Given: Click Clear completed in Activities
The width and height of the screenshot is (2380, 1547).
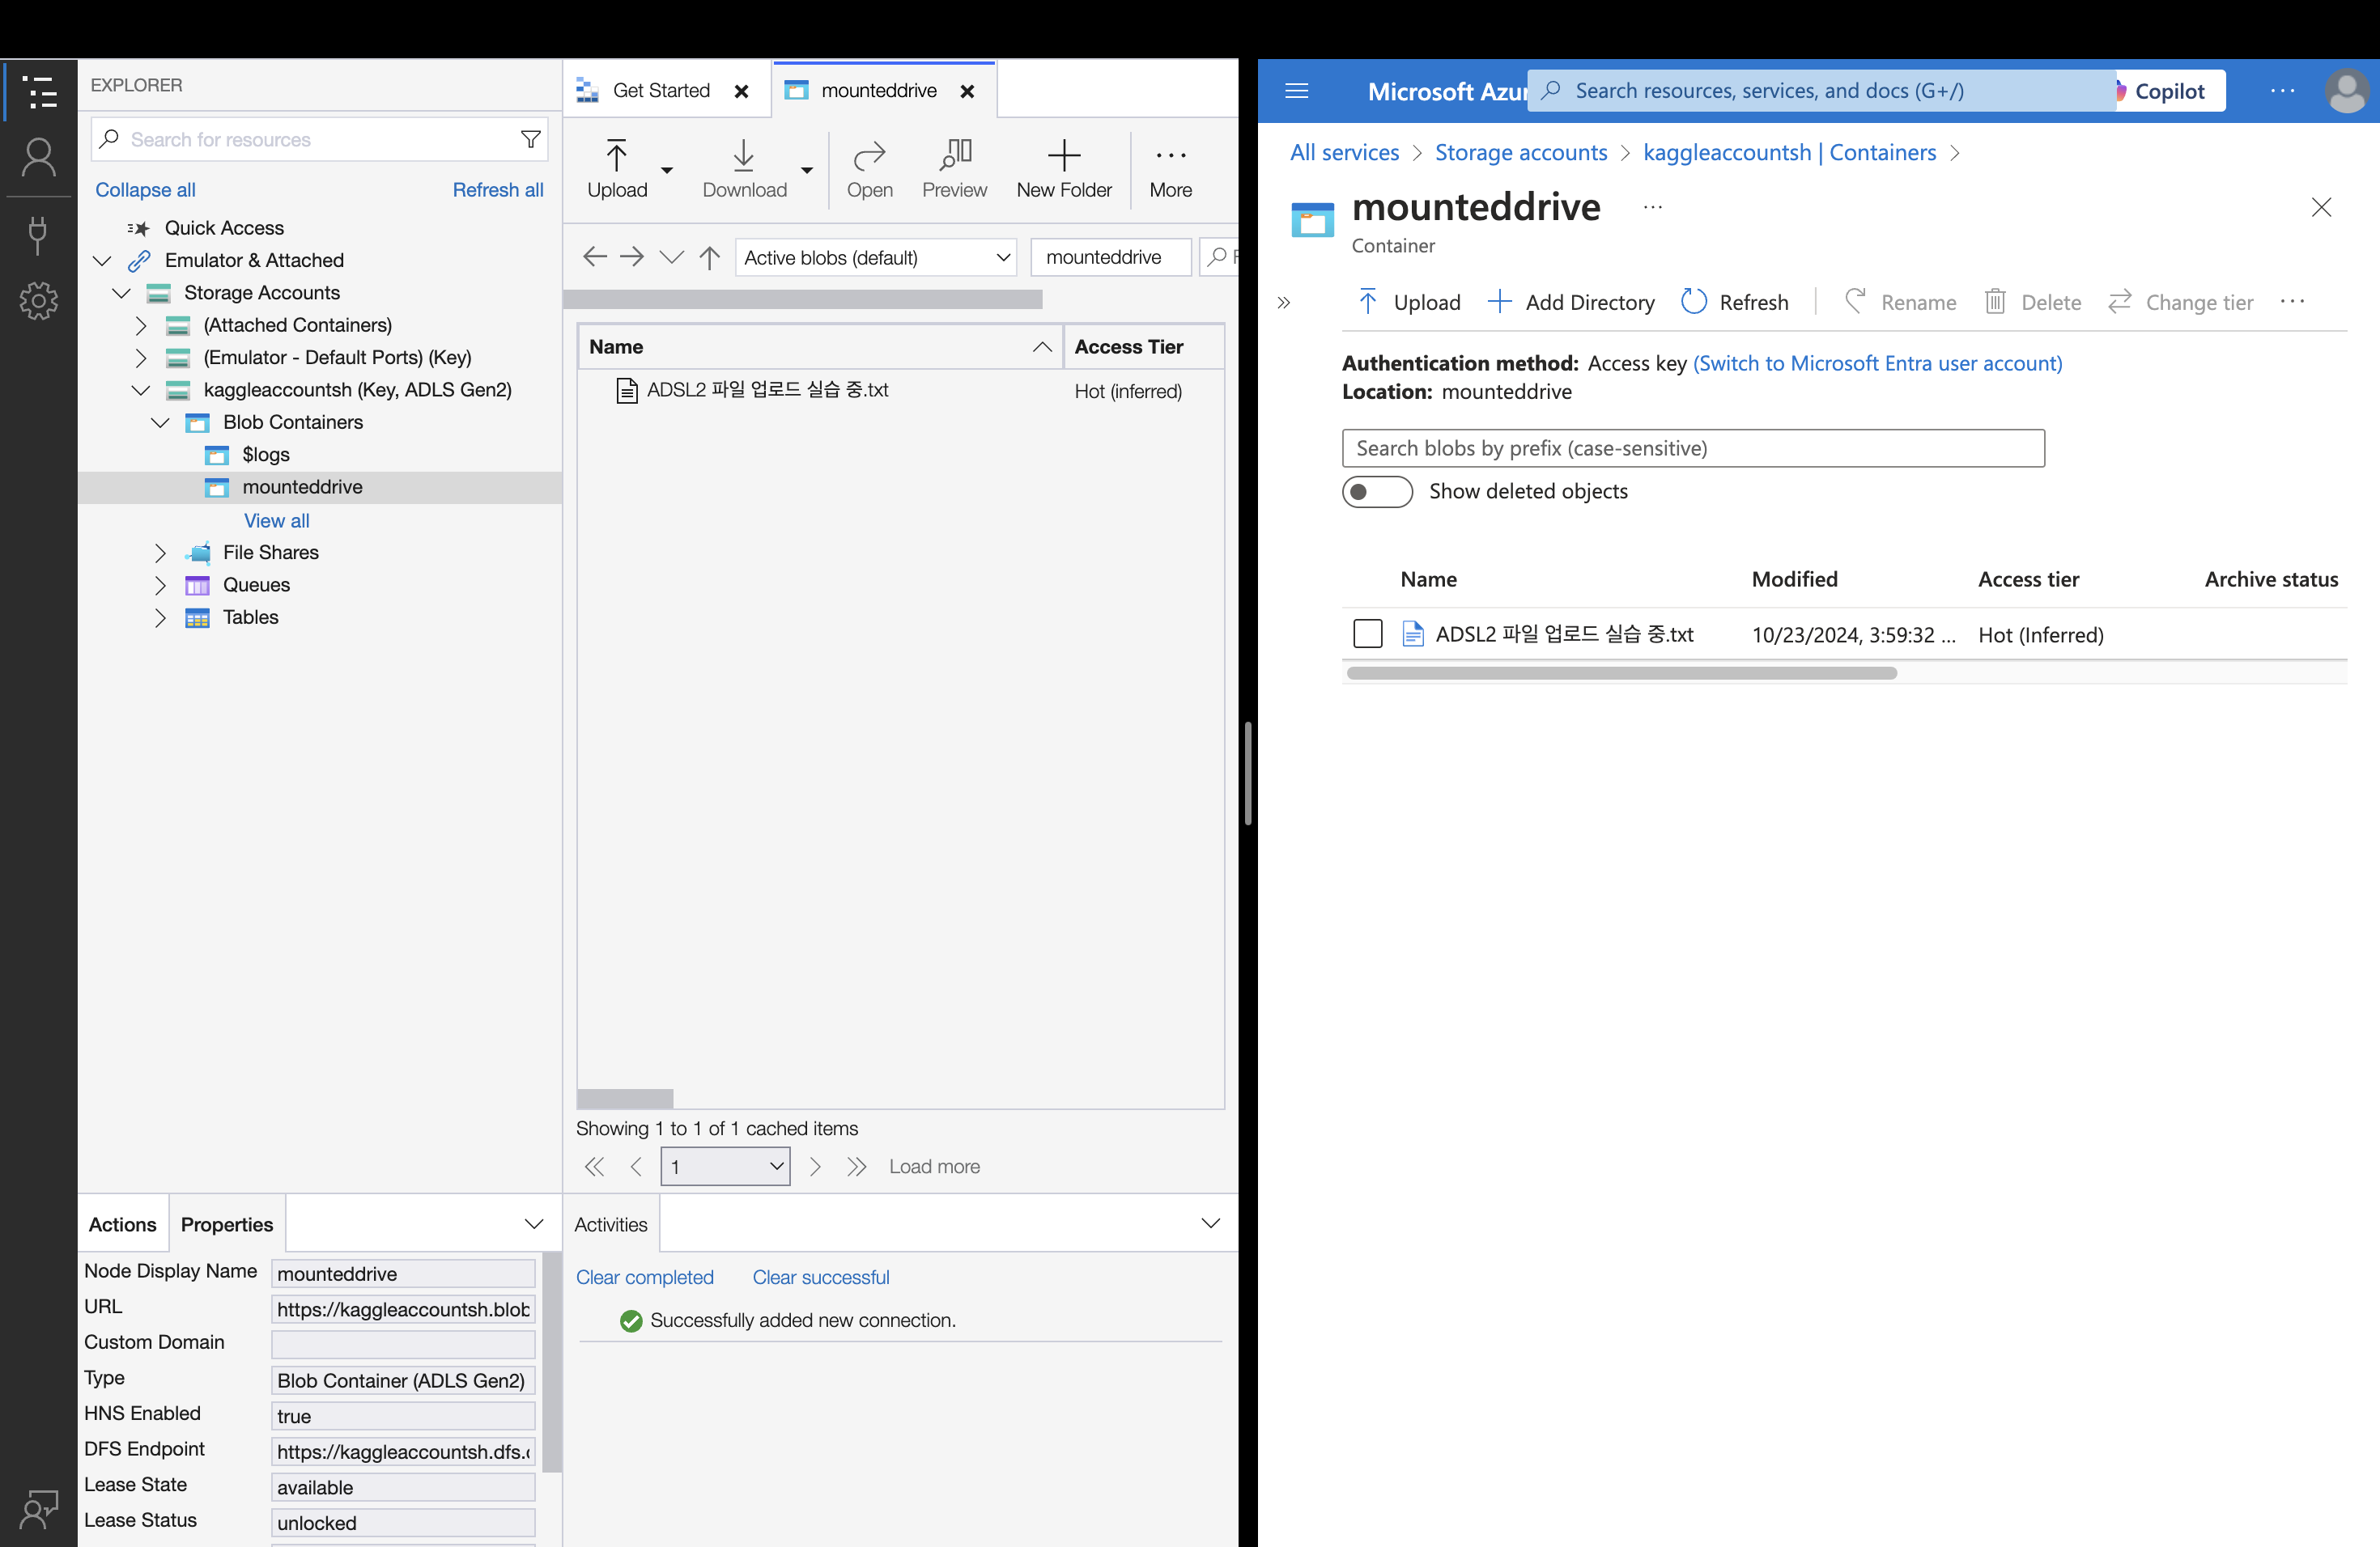Looking at the screenshot, I should tap(645, 1278).
